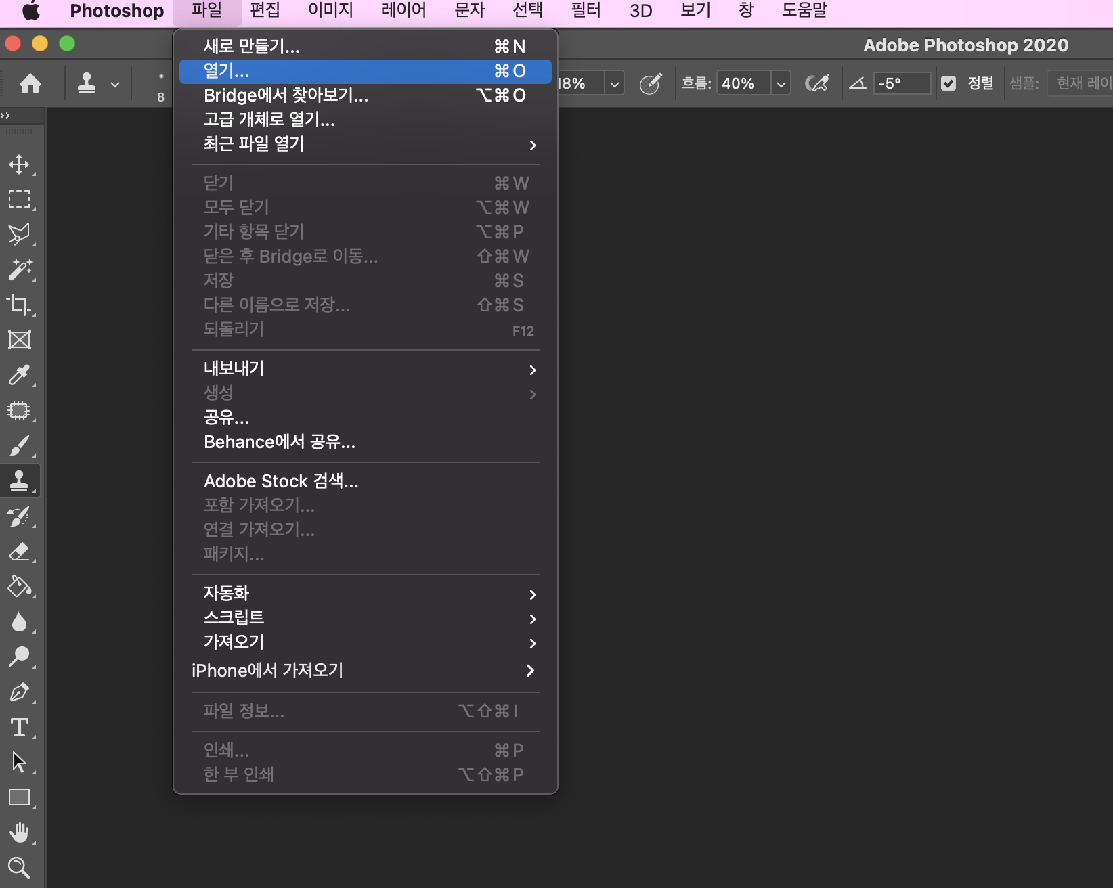Click the brush angle icon
The height and width of the screenshot is (888, 1113).
[x=858, y=83]
